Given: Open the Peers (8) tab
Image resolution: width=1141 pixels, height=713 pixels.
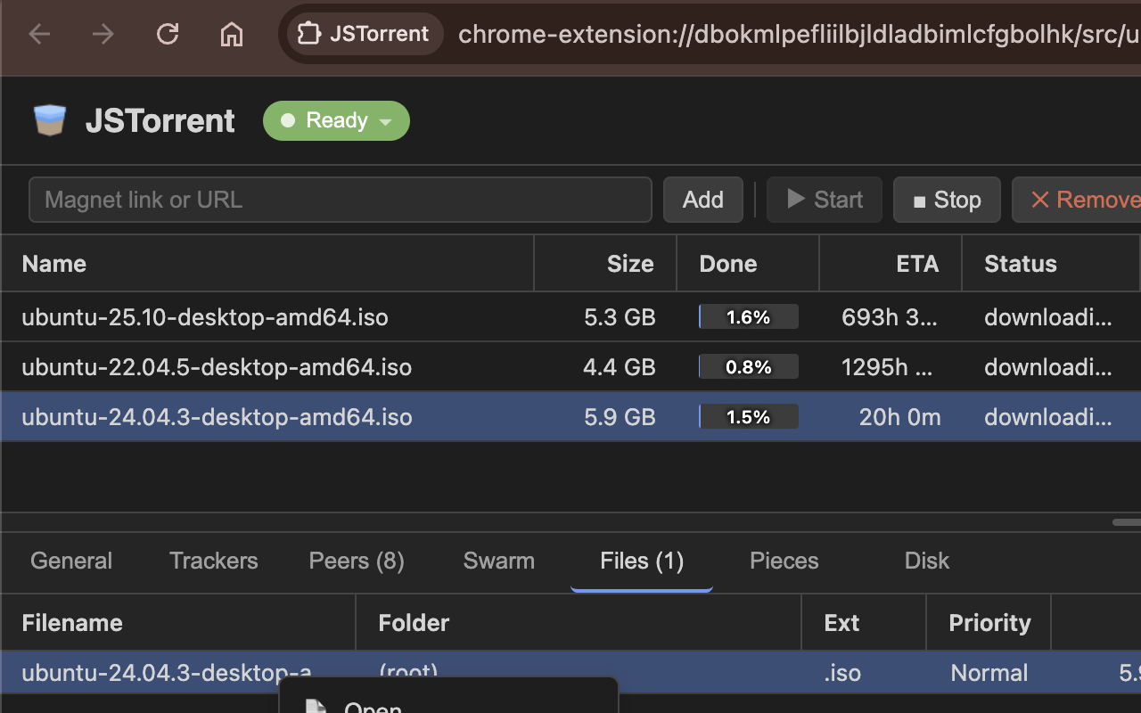Looking at the screenshot, I should pyautogui.click(x=357, y=561).
